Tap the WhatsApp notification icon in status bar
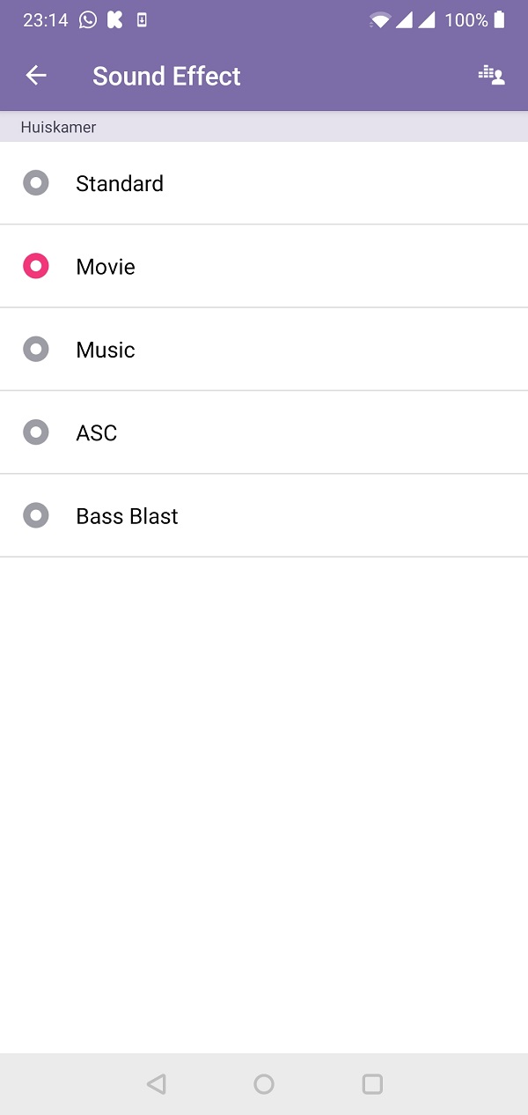528x1115 pixels. (88, 19)
